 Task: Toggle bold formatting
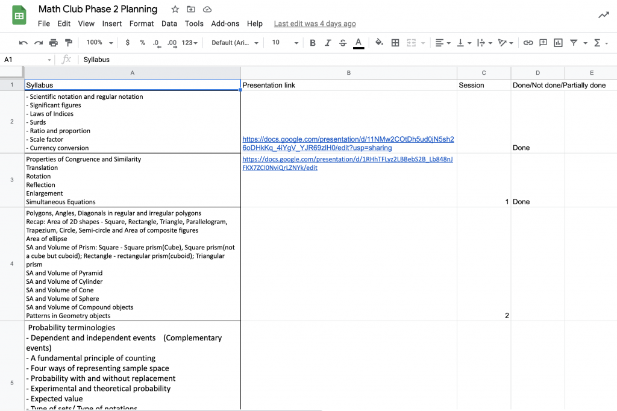(x=313, y=43)
